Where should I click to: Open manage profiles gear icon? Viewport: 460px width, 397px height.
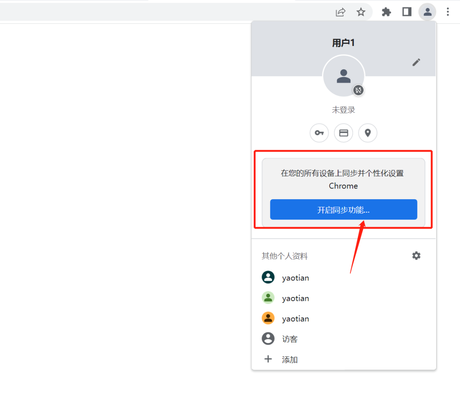[x=416, y=256]
